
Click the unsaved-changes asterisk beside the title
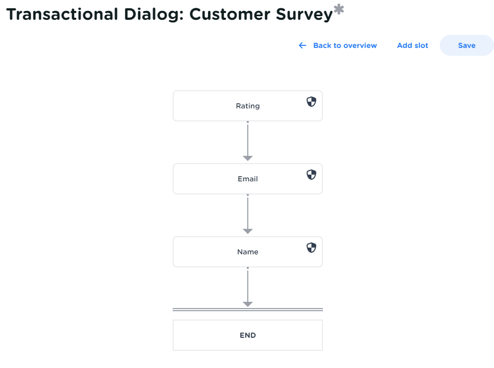click(339, 10)
